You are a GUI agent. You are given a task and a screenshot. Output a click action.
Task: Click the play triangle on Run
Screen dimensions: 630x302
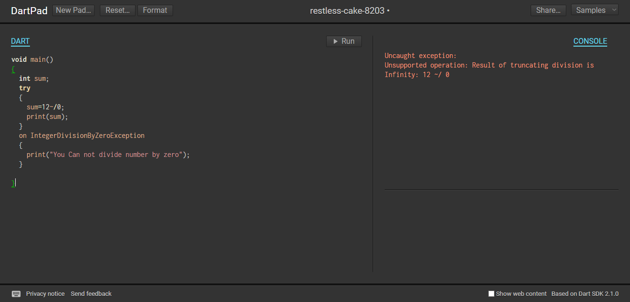[335, 41]
